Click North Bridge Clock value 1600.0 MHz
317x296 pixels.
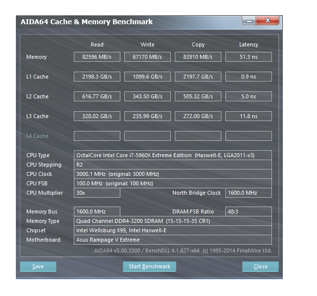[249, 193]
